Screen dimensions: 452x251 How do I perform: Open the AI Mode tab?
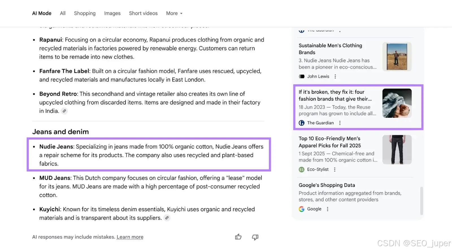[42, 13]
